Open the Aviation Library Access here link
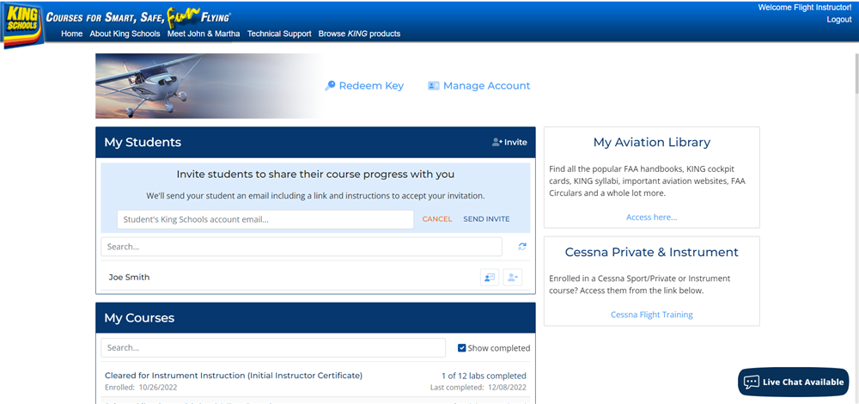Viewport: 859px width, 404px height. 651,217
